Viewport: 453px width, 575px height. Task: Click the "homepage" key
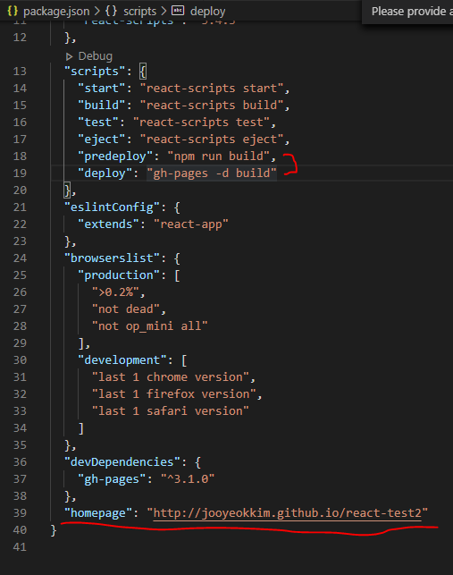click(x=98, y=512)
